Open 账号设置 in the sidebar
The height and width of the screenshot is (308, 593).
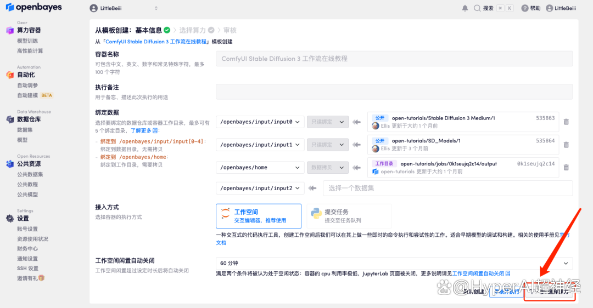27,229
